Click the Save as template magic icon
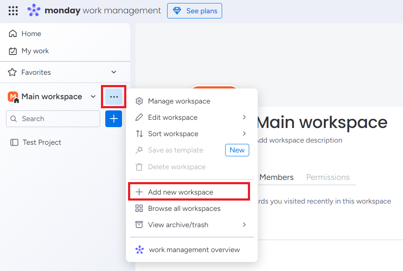403x271 pixels. coord(139,150)
